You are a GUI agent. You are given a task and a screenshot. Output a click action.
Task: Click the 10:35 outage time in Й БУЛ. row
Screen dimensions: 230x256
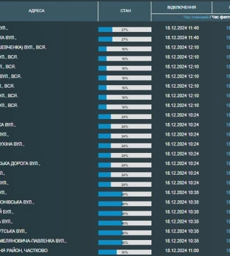pos(182,212)
